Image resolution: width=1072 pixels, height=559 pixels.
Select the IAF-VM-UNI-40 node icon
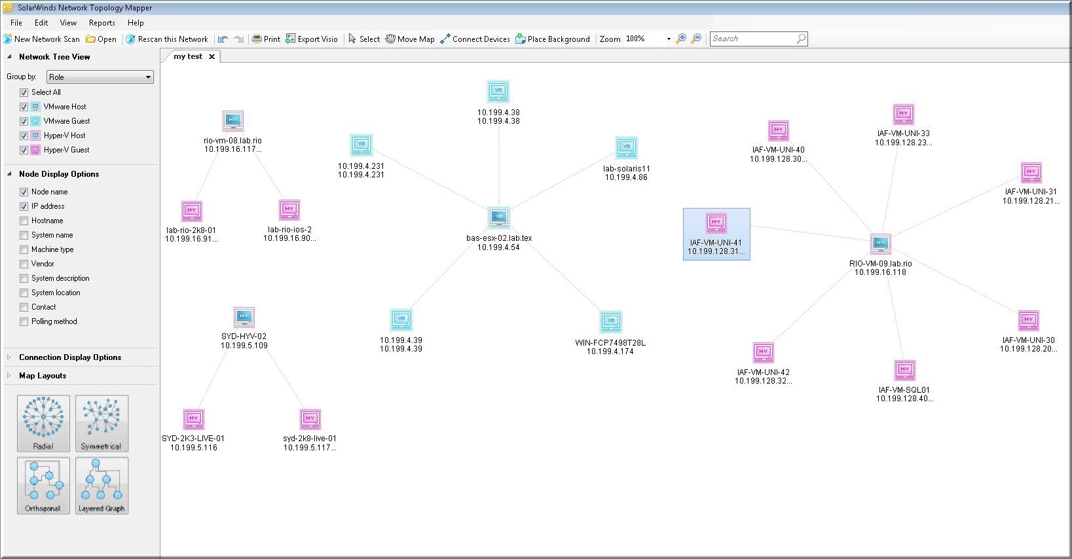click(779, 130)
